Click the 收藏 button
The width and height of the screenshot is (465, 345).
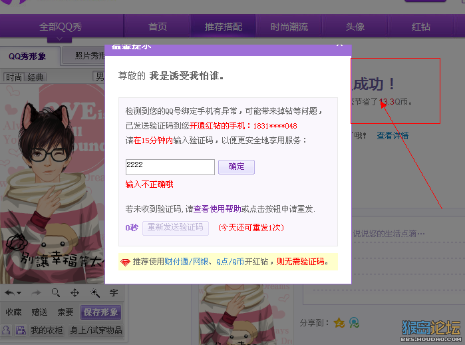(13, 312)
